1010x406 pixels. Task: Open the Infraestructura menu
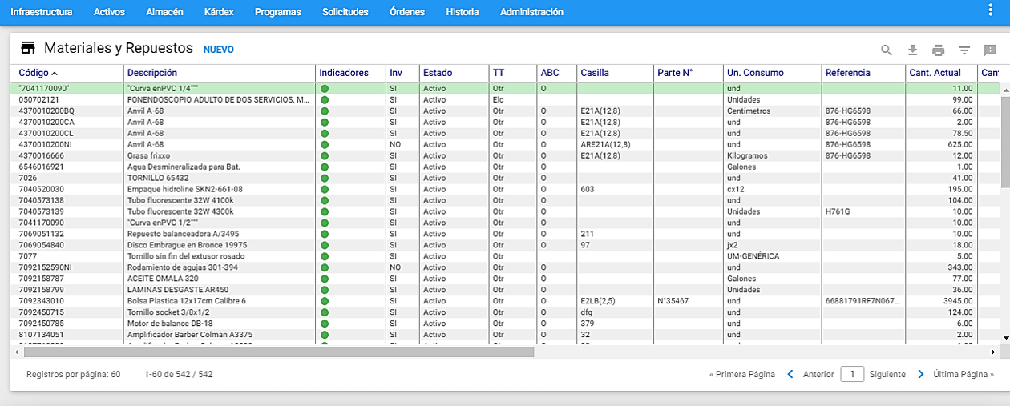tap(41, 12)
